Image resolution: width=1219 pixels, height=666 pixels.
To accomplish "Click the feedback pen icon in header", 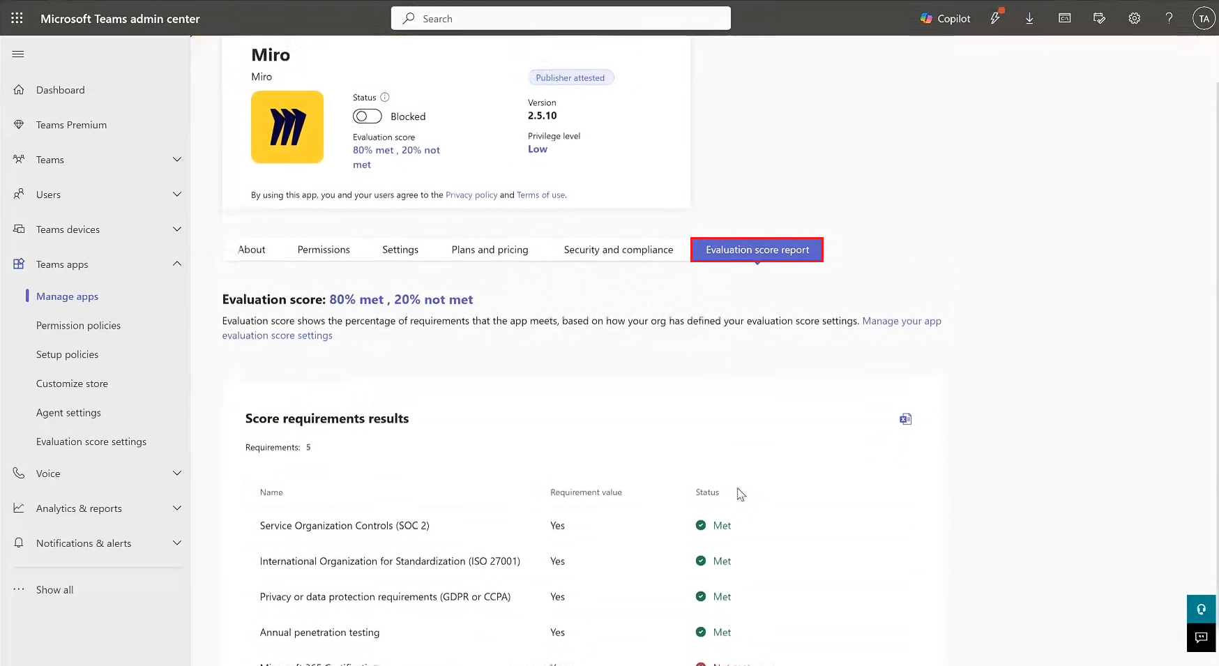I will coord(1100,18).
